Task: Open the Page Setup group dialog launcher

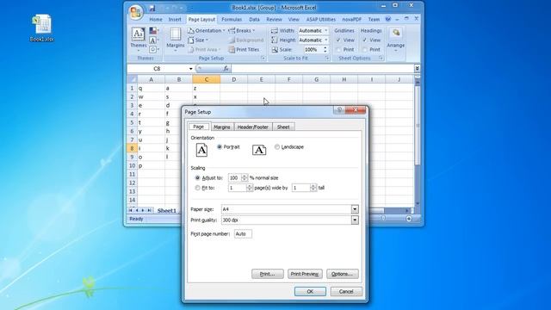Action: click(263, 59)
